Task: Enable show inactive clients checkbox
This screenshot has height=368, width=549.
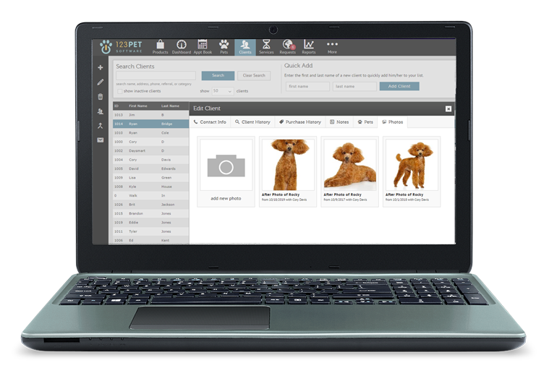Action: (119, 91)
